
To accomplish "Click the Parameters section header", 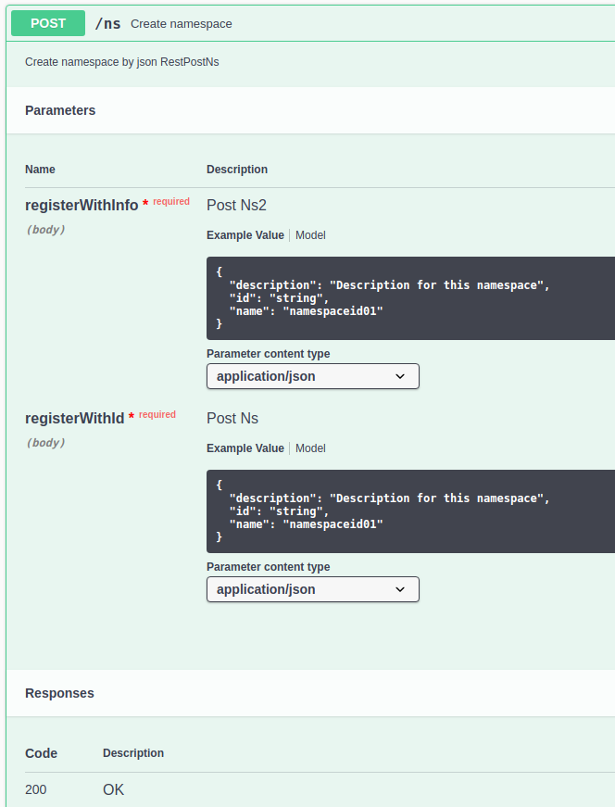I will pos(60,110).
